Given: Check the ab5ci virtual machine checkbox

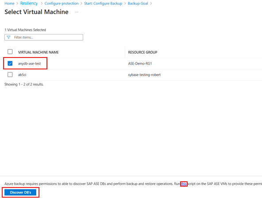Looking at the screenshot, I should tap(10, 74).
